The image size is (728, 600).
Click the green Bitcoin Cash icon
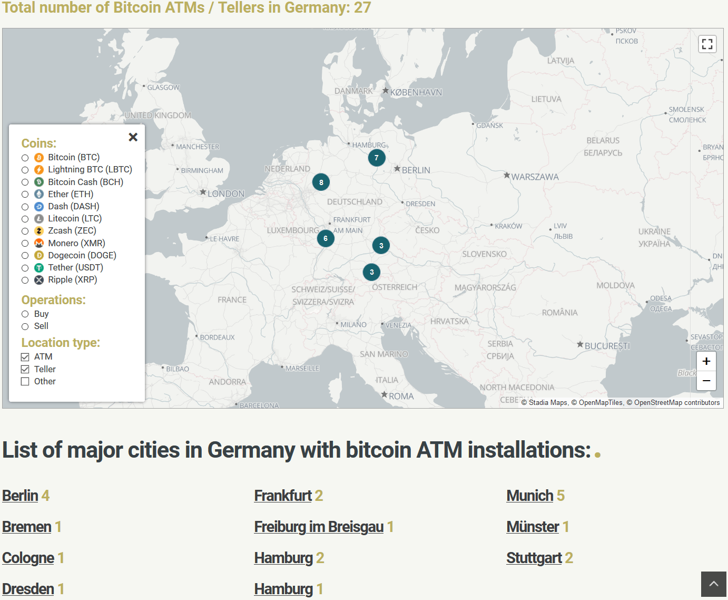(39, 182)
